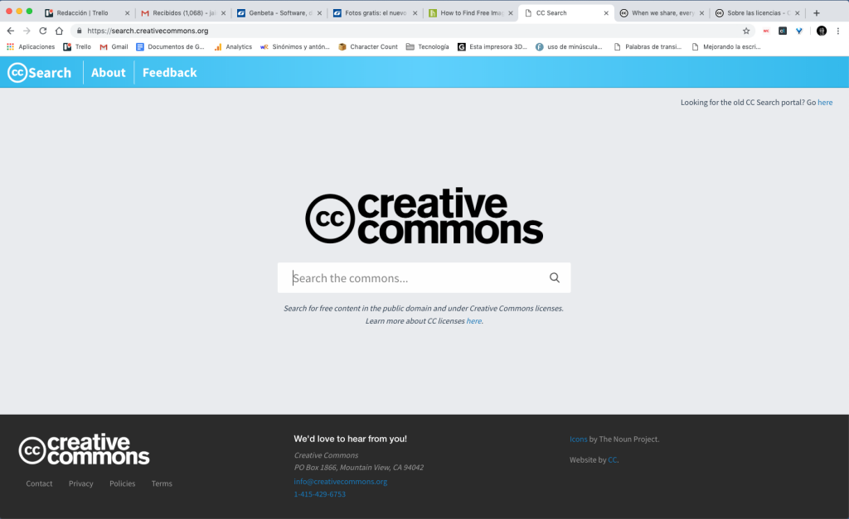Click the footer Creative Commons logo
The height and width of the screenshot is (519, 849).
coord(84,449)
